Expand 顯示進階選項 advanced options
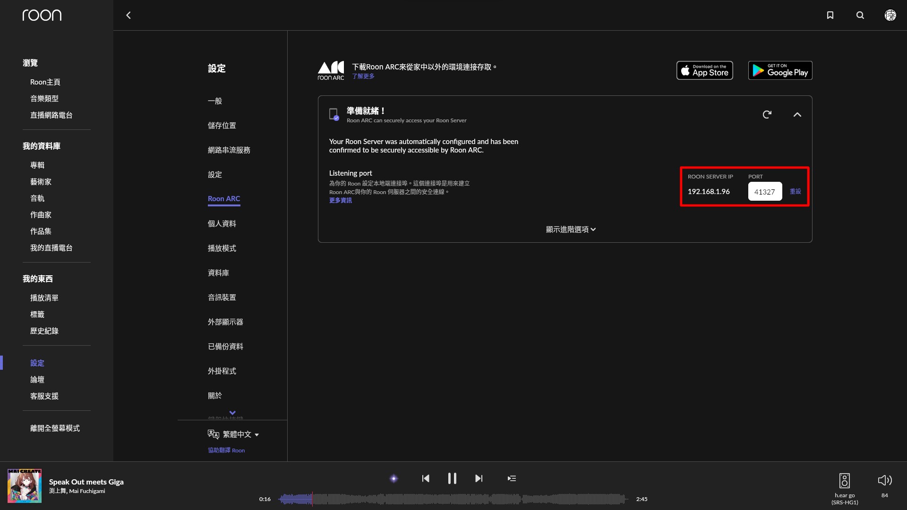Viewport: 907px width, 510px height. click(x=571, y=229)
